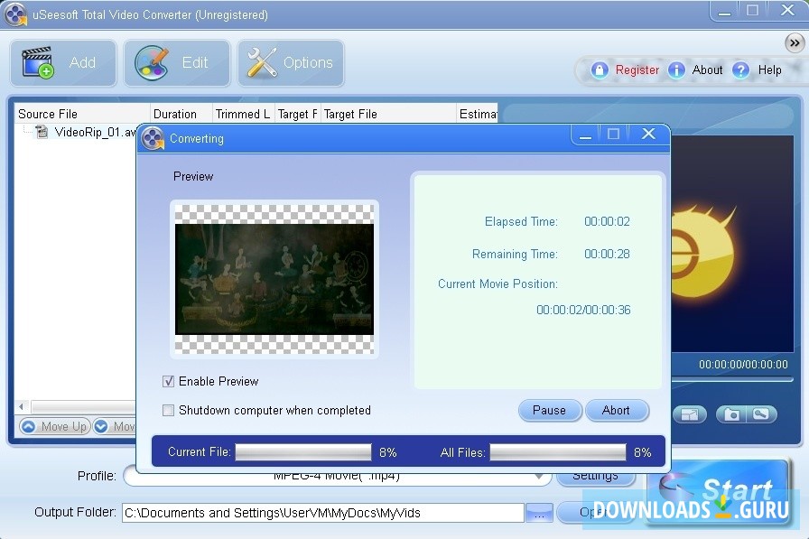Screen dimensions: 809x539
Task: Abort the conversion process
Action: pyautogui.click(x=618, y=410)
